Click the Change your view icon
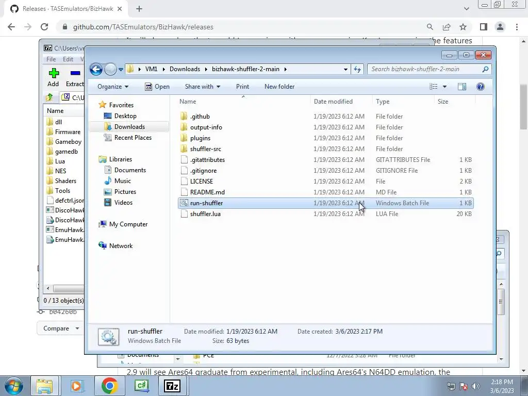528x396 pixels. pyautogui.click(x=433, y=87)
